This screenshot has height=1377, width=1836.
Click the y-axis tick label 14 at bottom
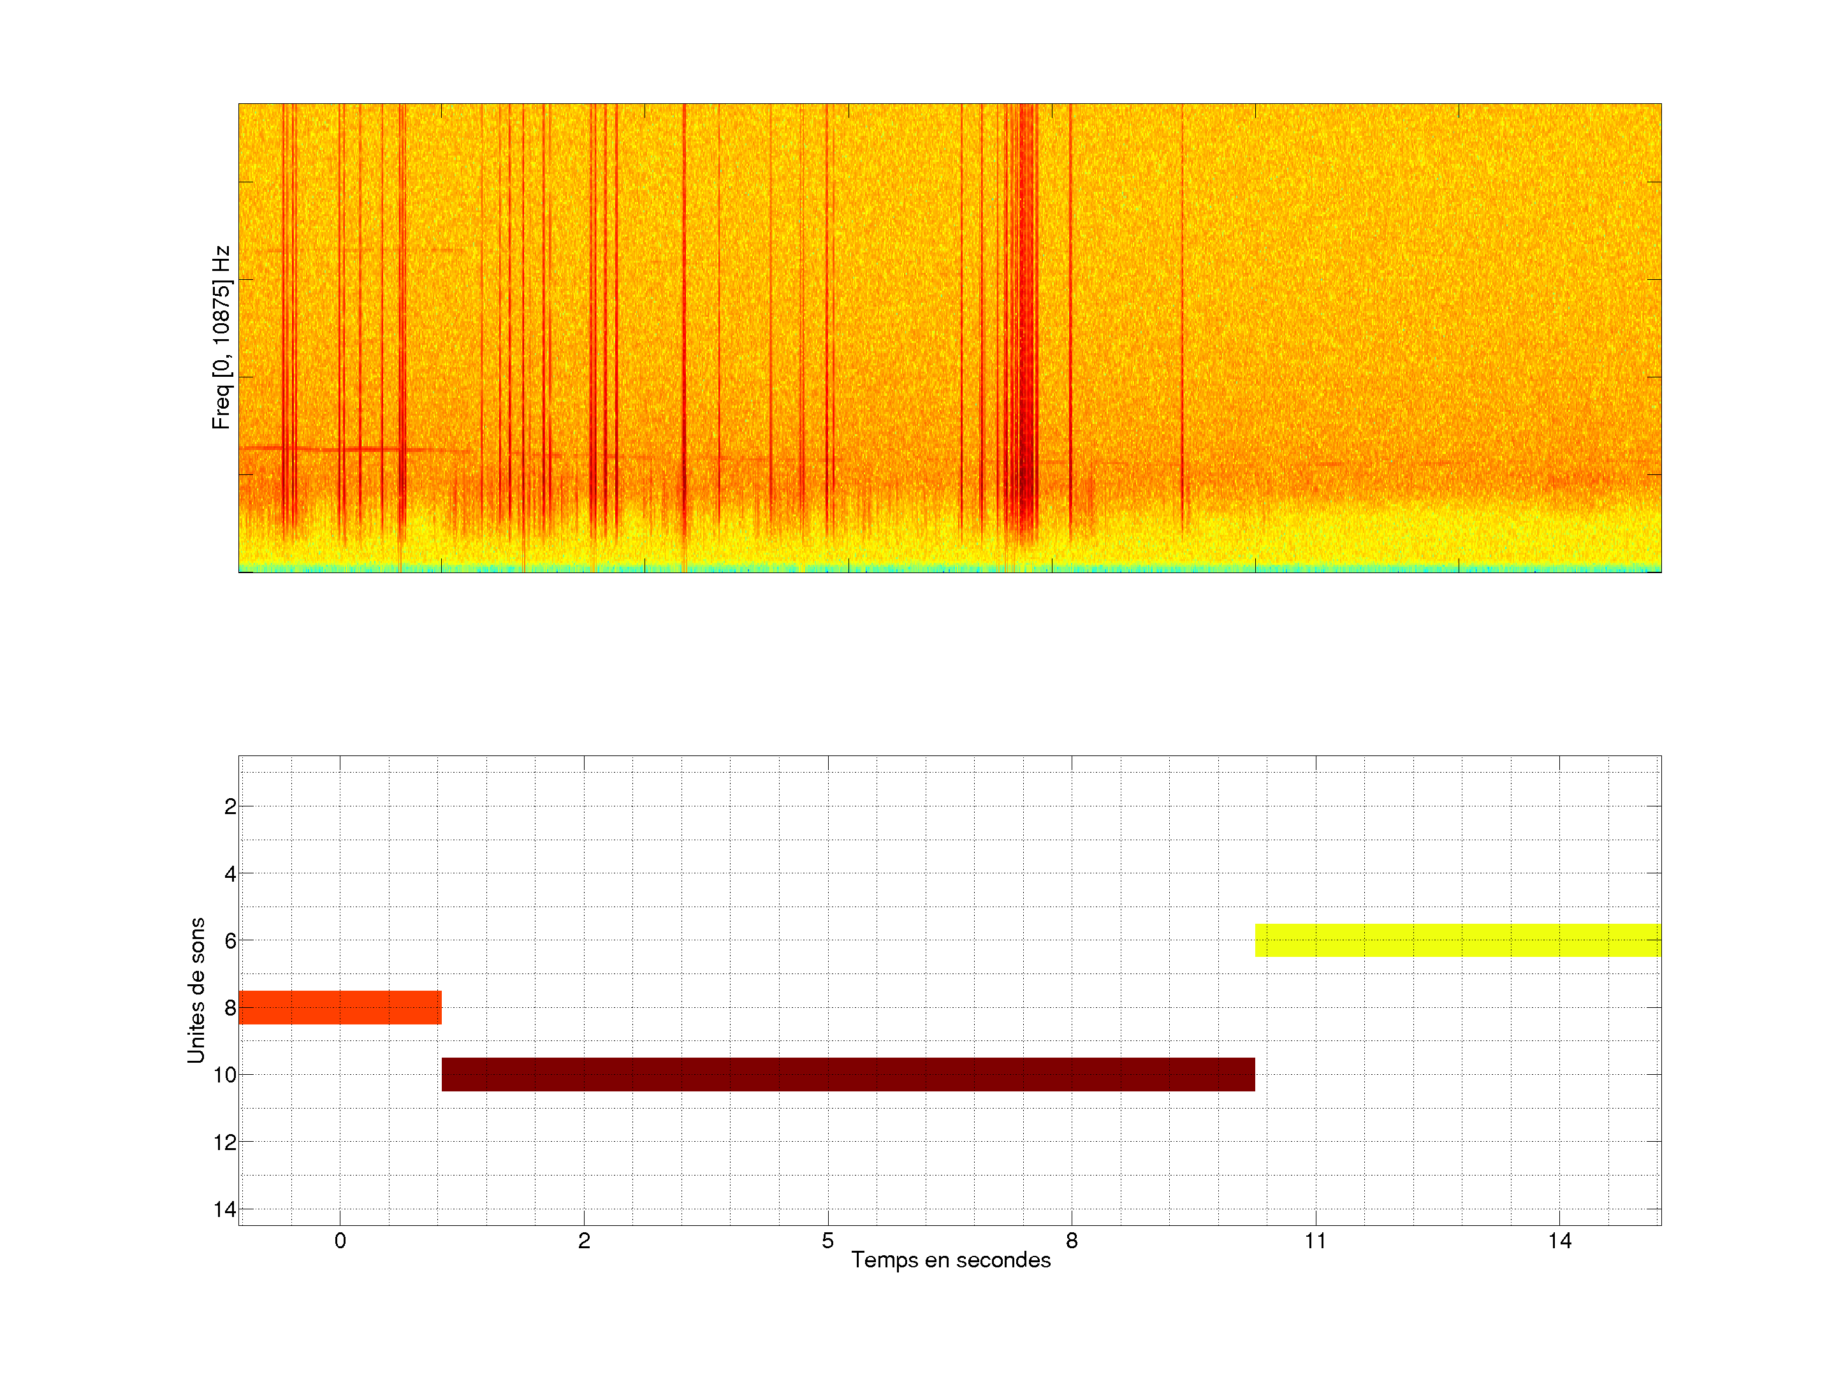pos(225,1209)
